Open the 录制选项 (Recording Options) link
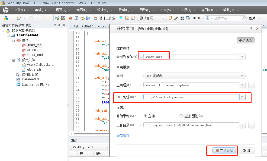The width and height of the screenshot is (267, 161). pos(123,135)
